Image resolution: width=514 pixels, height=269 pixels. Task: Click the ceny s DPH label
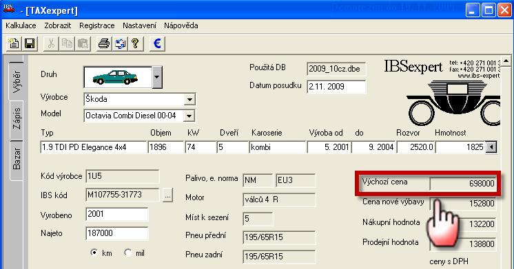449,261
